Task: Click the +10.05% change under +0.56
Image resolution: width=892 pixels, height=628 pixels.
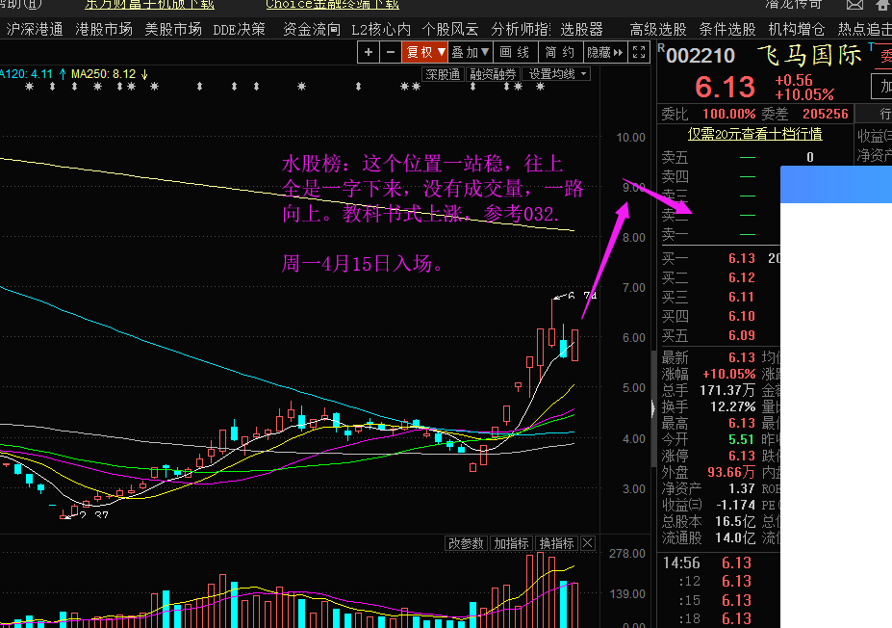Action: [804, 94]
